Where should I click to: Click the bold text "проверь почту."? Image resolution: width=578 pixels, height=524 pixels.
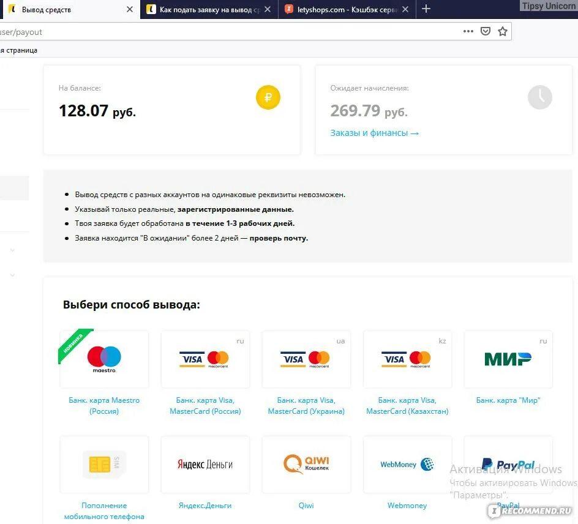coord(279,238)
